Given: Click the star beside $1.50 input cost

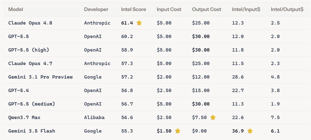Looking at the screenshot, I should [178, 131].
